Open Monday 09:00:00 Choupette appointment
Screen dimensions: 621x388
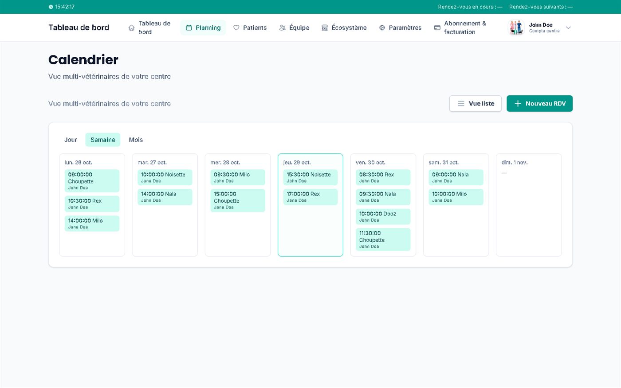click(92, 181)
